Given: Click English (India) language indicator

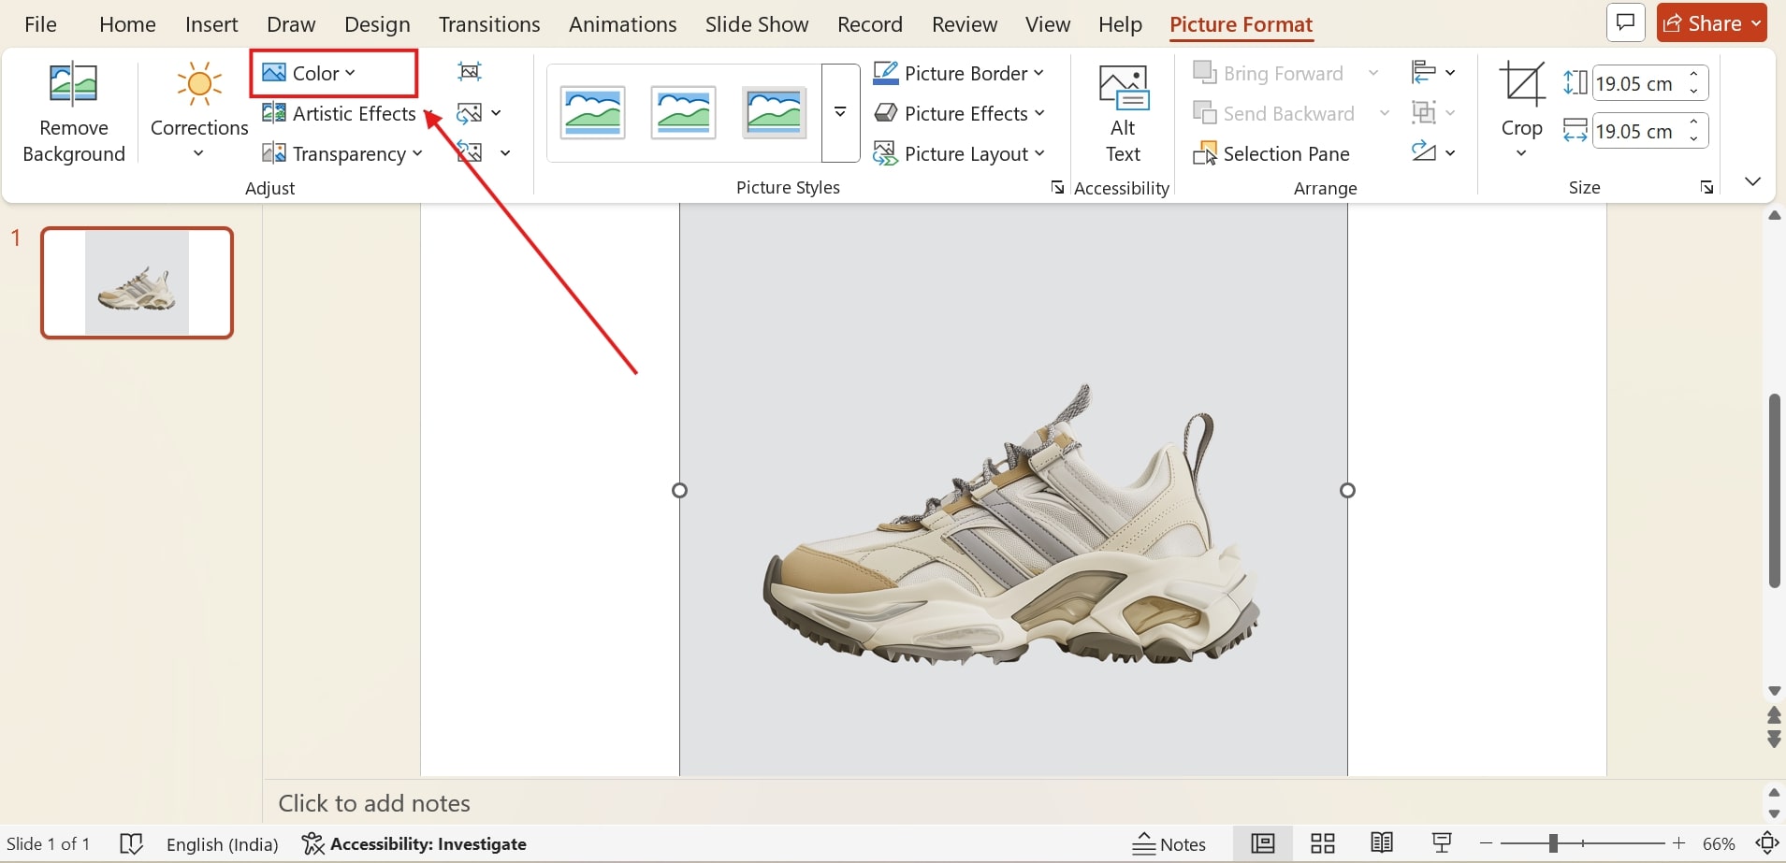Looking at the screenshot, I should [x=223, y=844].
